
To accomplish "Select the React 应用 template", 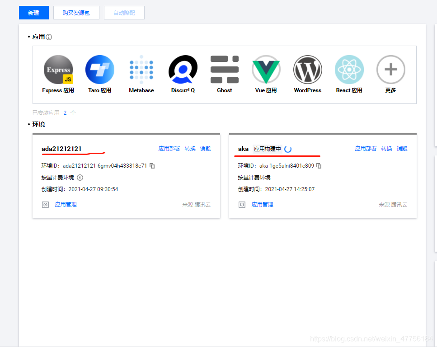I will click(x=349, y=70).
